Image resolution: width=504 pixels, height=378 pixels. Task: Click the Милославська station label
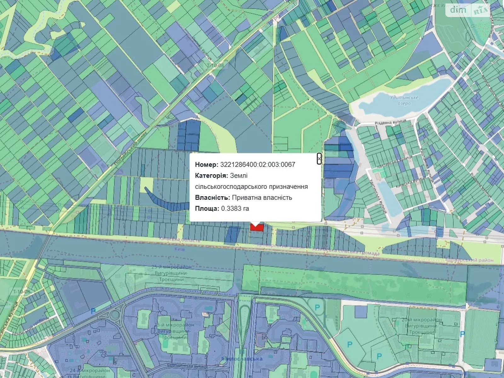pos(242,359)
